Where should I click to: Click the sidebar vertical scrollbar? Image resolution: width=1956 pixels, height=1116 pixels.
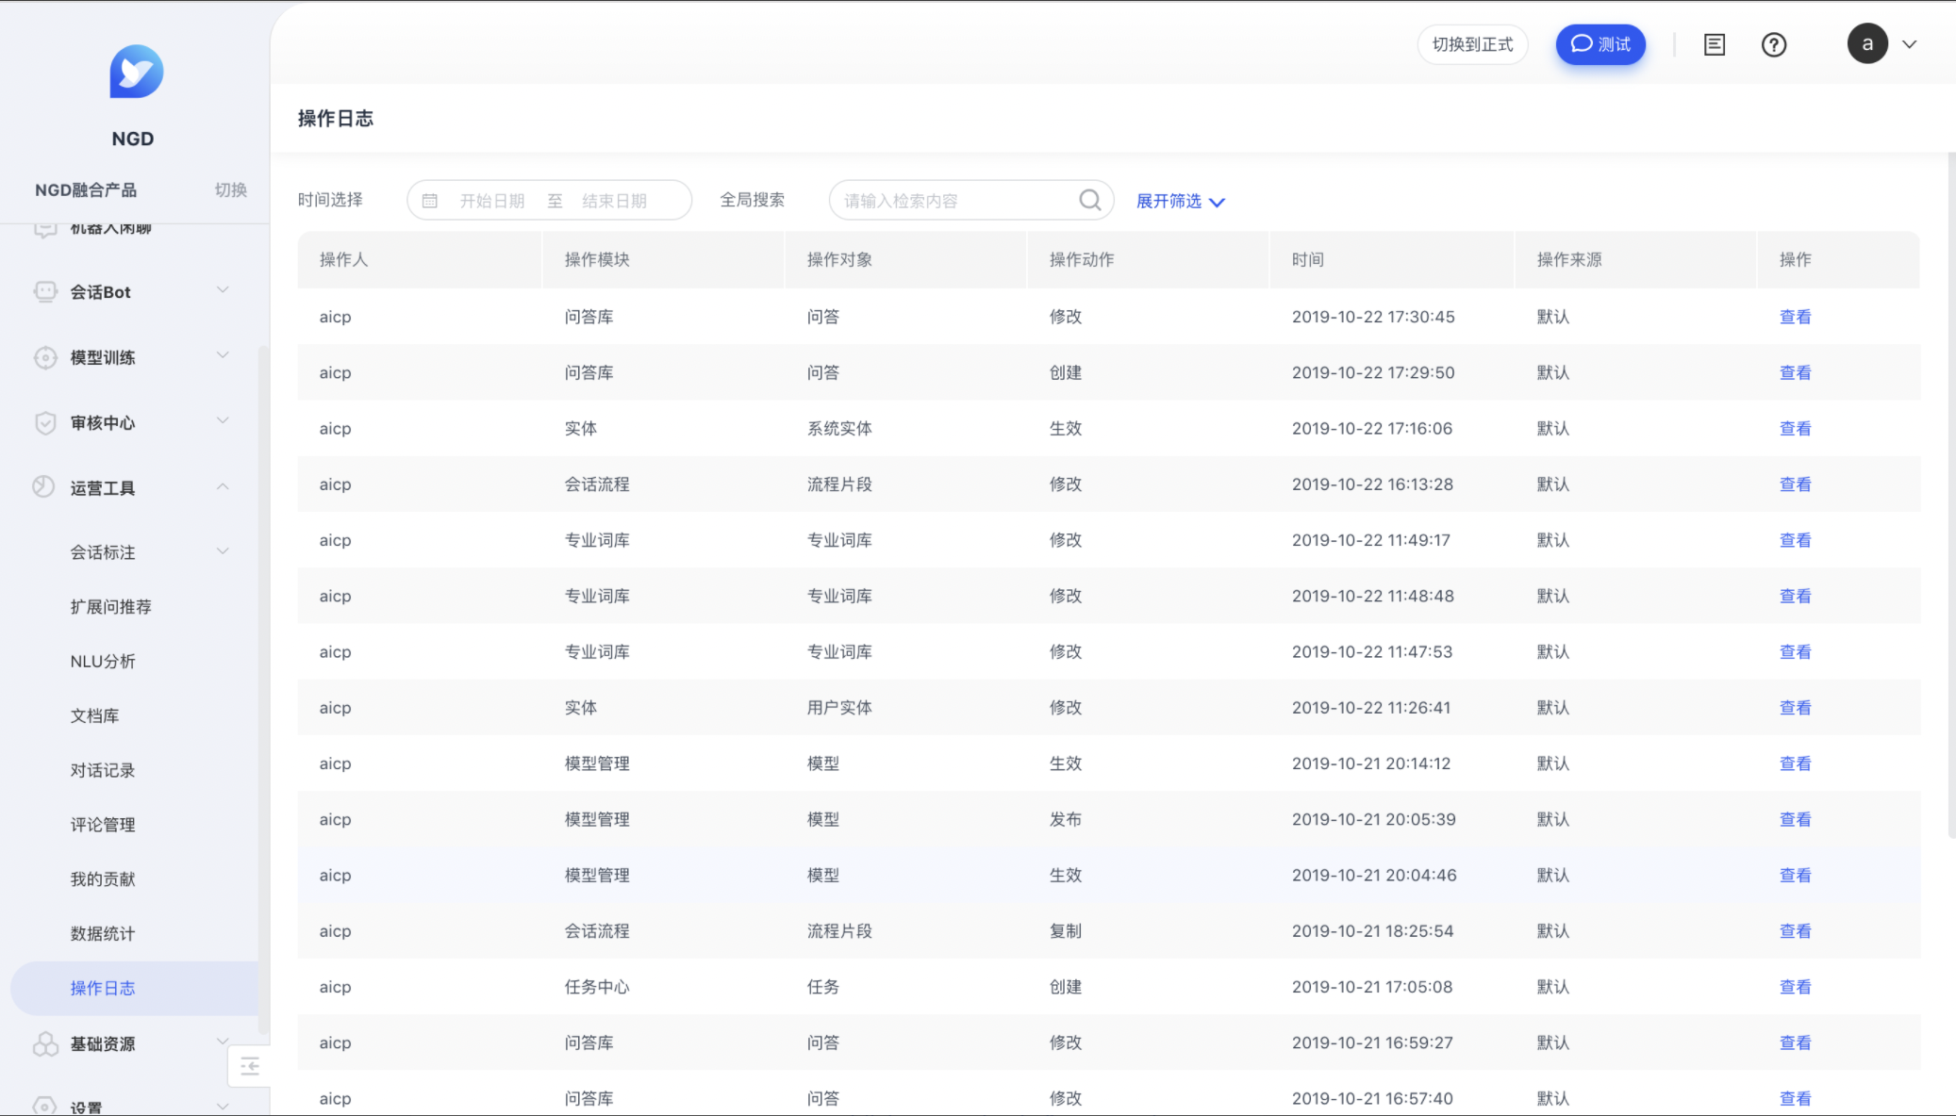pos(264,688)
